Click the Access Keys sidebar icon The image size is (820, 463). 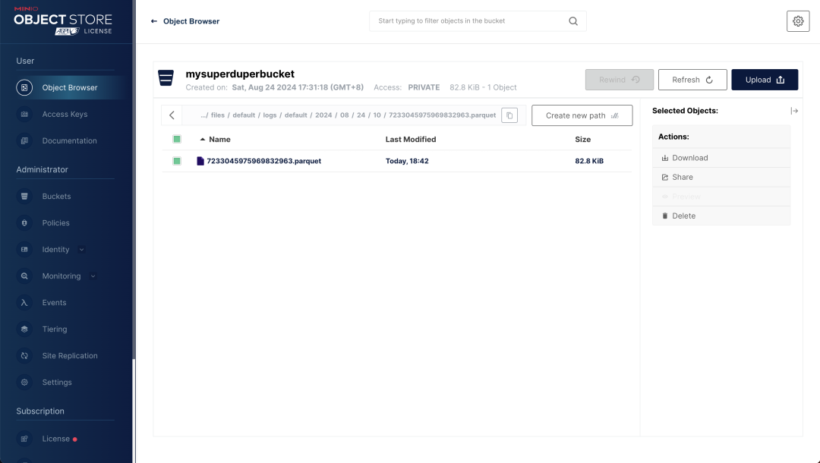pyautogui.click(x=24, y=114)
